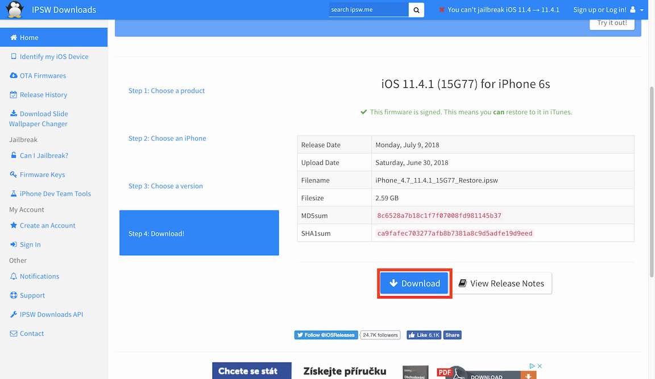The height and width of the screenshot is (379, 655).
Task: Click the SHA1sum hash value
Action: pos(455,233)
